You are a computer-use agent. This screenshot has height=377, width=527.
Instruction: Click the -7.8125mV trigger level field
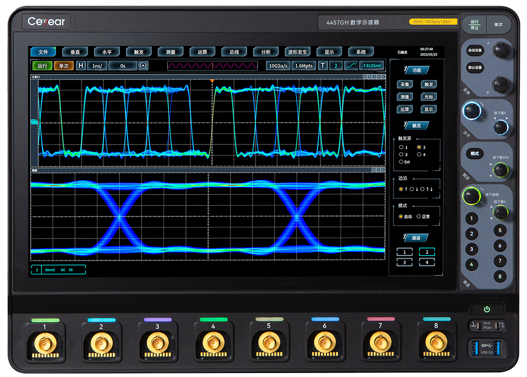(371, 65)
